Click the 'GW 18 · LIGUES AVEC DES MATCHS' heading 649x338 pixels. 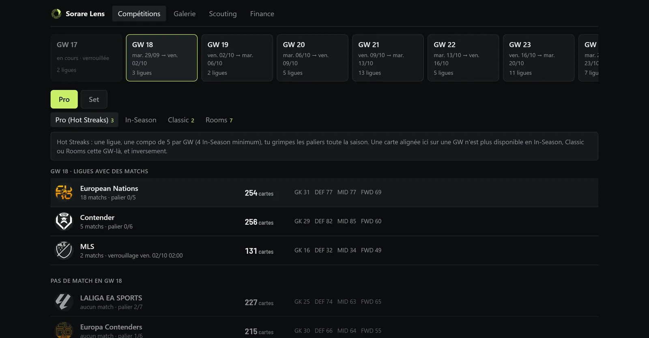click(x=99, y=172)
